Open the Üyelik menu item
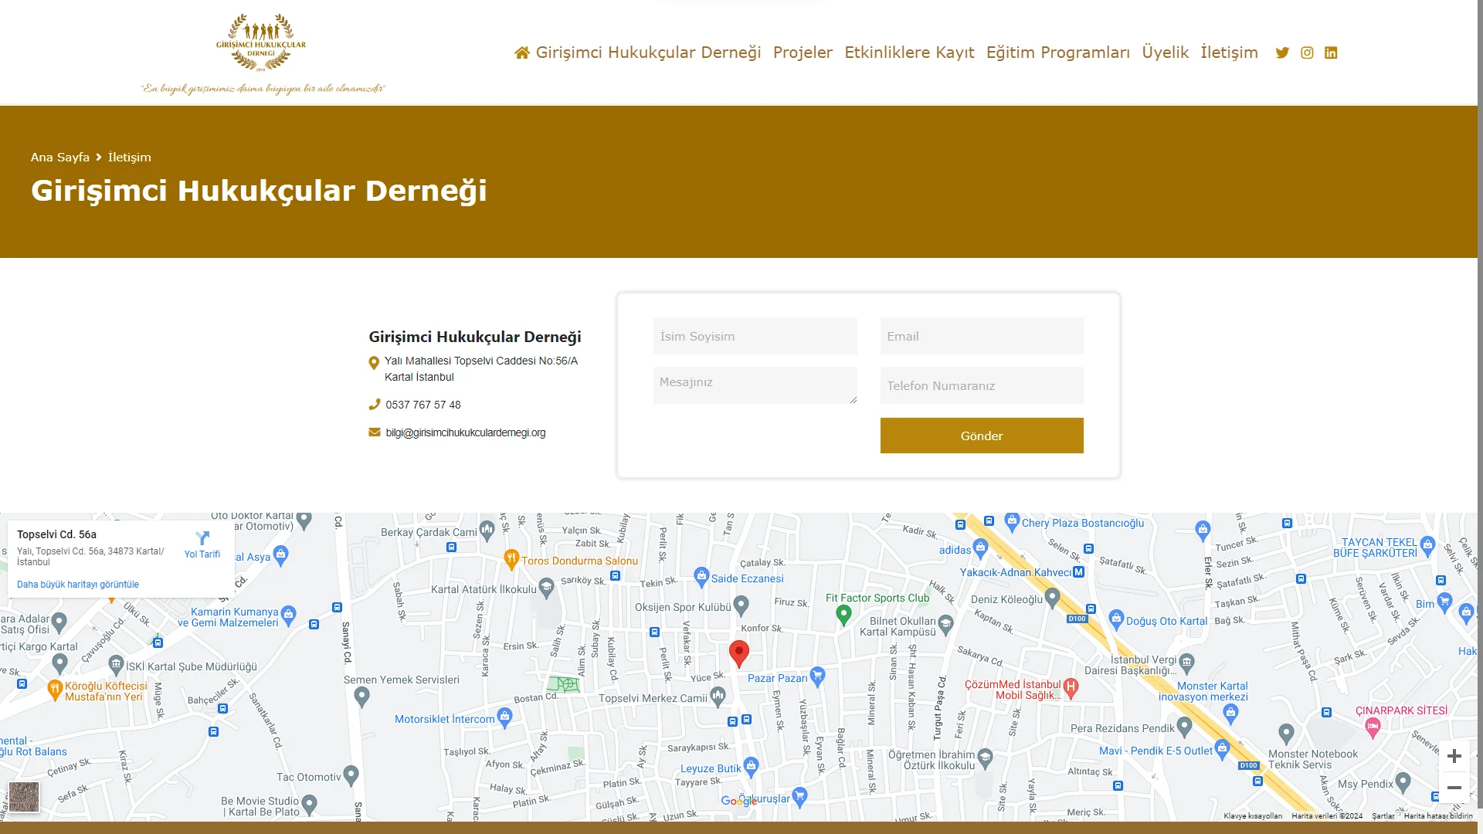This screenshot has height=834, width=1483. (x=1165, y=53)
